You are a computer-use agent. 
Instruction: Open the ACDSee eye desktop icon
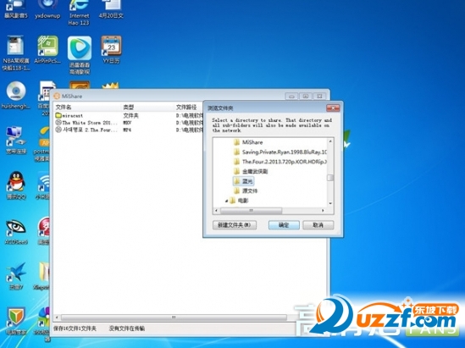(x=16, y=232)
